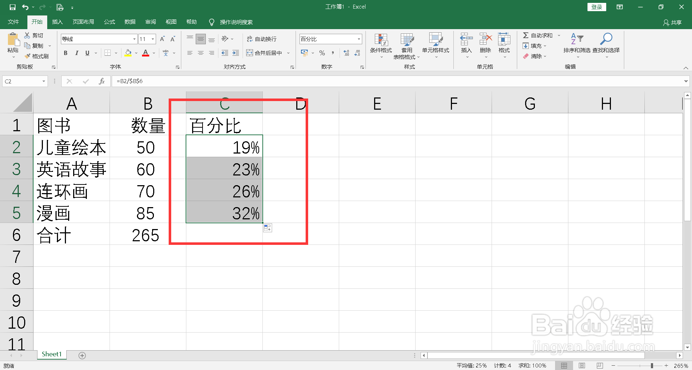Click the Format Painter brush icon
The height and width of the screenshot is (370, 692).
click(x=27, y=56)
